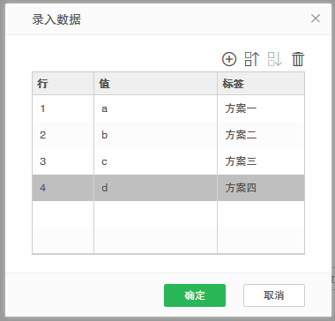The width and height of the screenshot is (335, 321).
Task: Select the value cell containing b
Action: (155, 135)
